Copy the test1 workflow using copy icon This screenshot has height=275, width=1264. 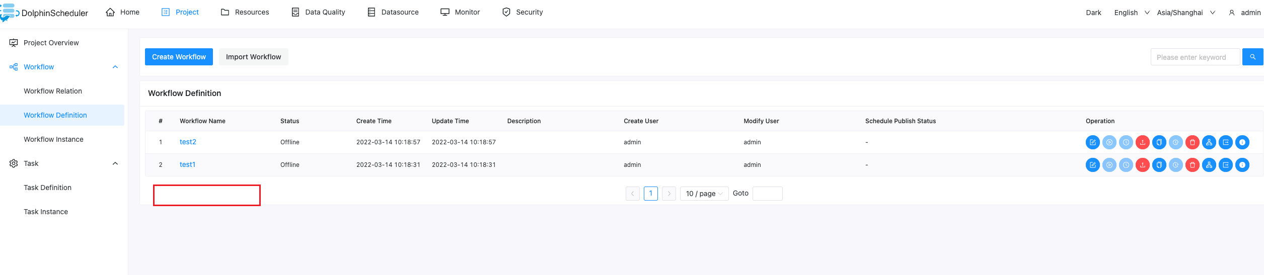[1159, 165]
